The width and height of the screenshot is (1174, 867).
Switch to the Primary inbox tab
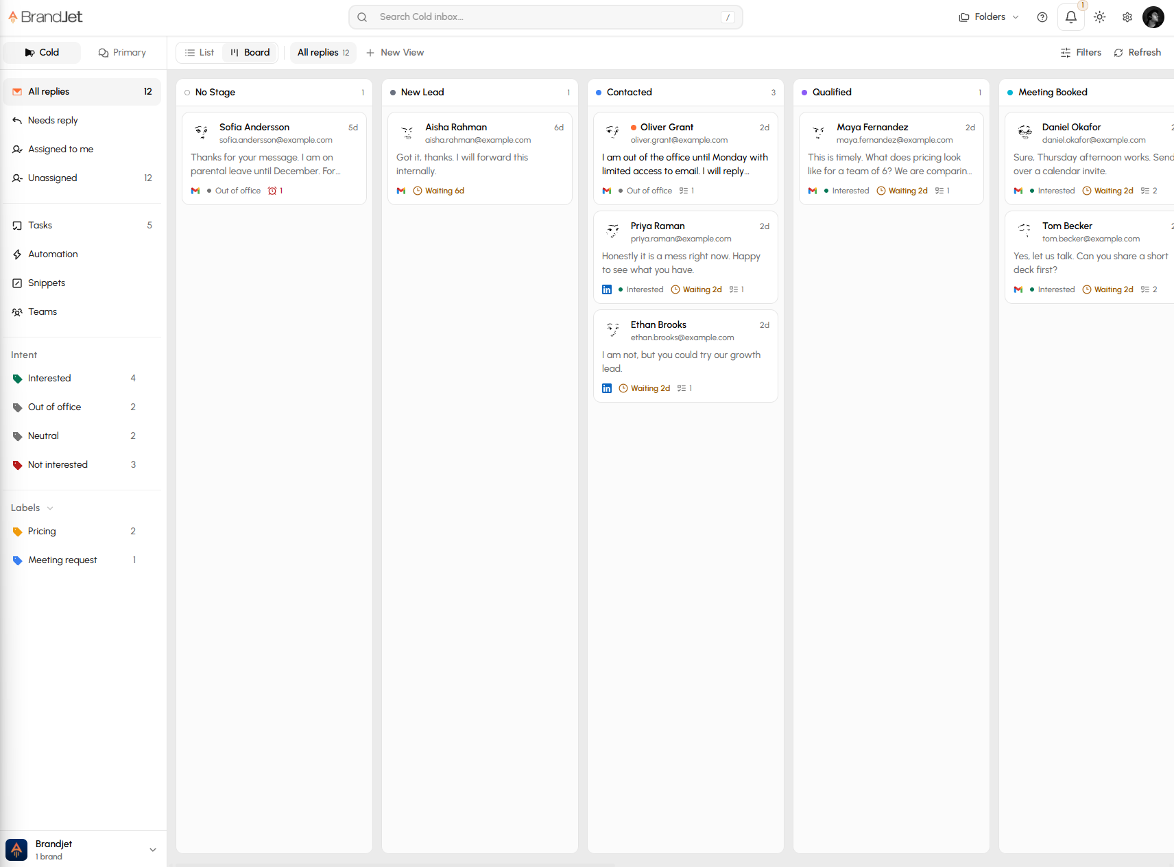[x=122, y=53]
